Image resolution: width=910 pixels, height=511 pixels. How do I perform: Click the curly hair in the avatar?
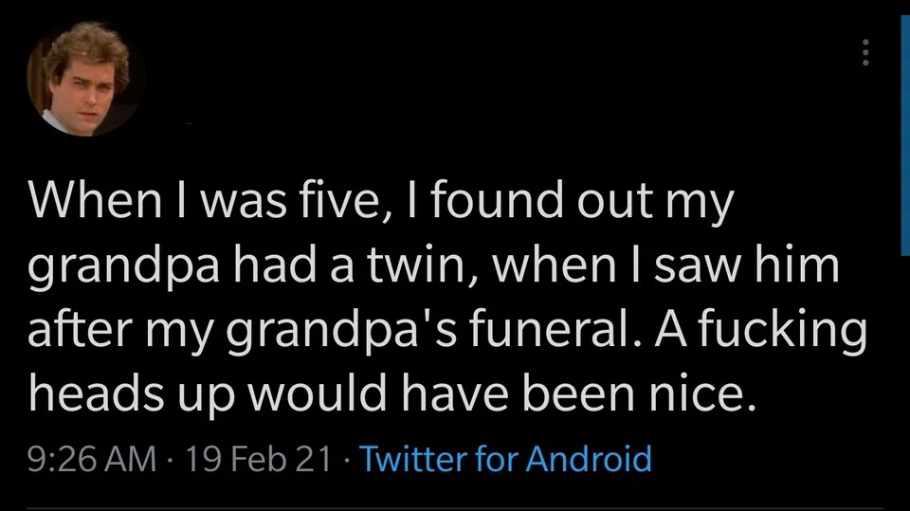tap(87, 46)
